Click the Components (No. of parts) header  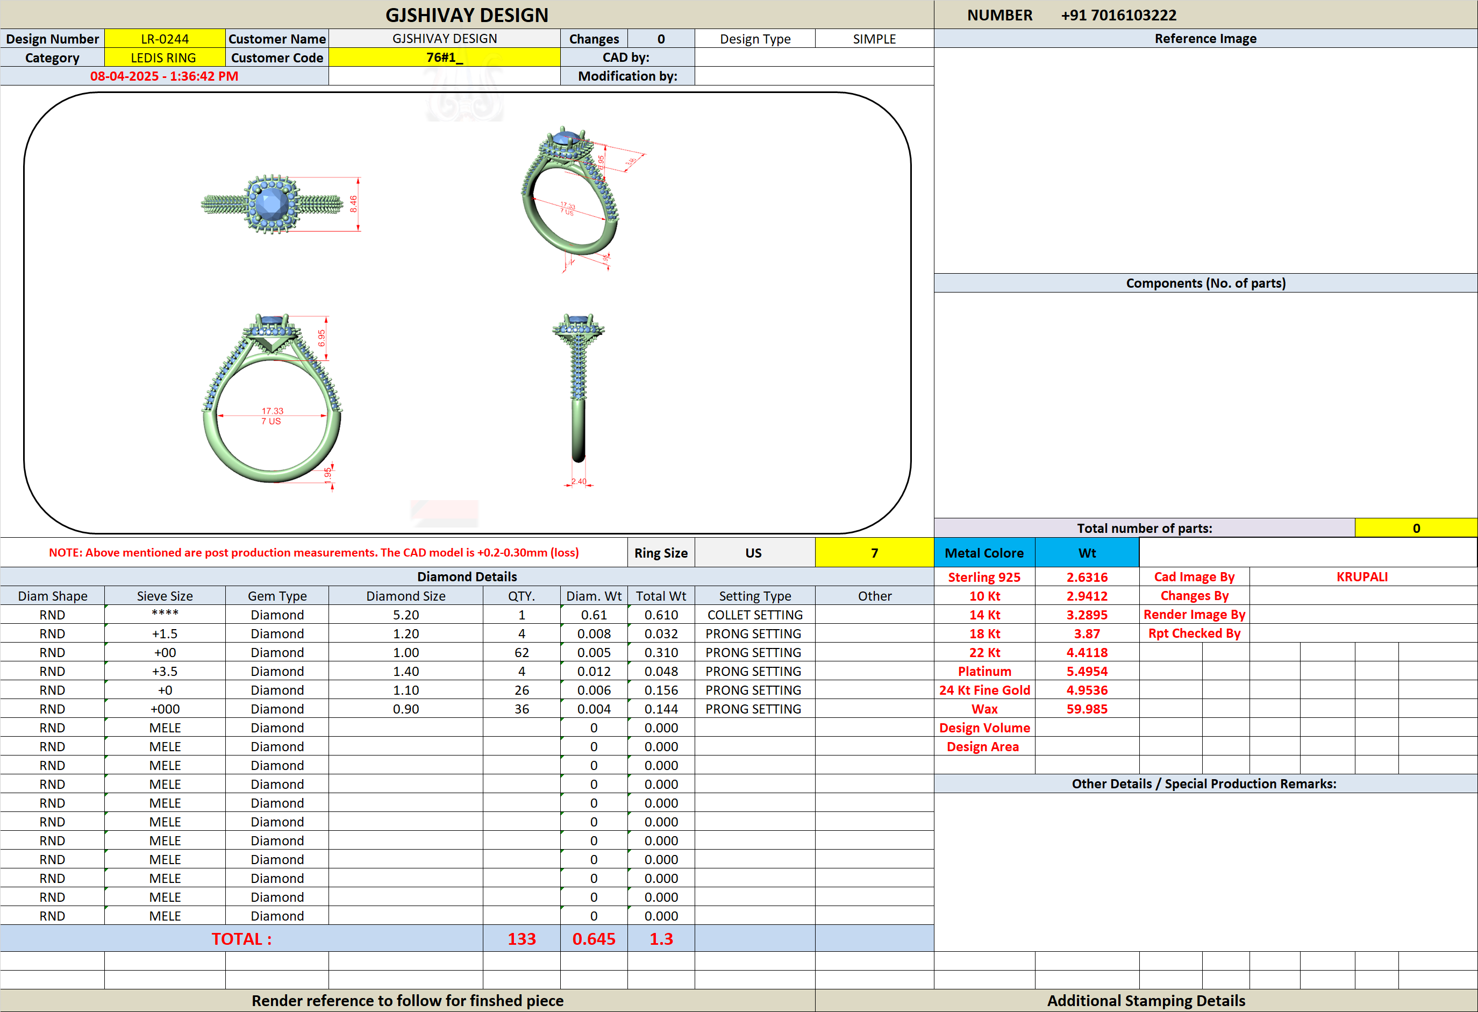[1206, 283]
